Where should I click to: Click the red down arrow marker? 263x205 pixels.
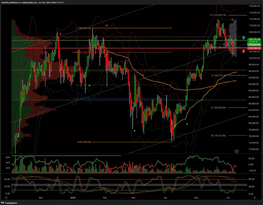pos(243,51)
